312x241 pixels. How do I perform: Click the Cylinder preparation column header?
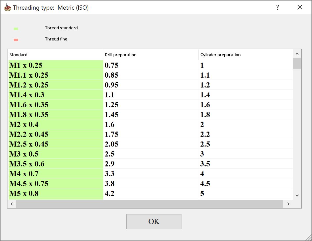246,55
